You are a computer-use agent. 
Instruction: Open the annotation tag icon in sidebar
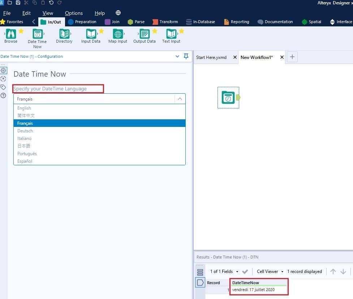click(x=3, y=87)
